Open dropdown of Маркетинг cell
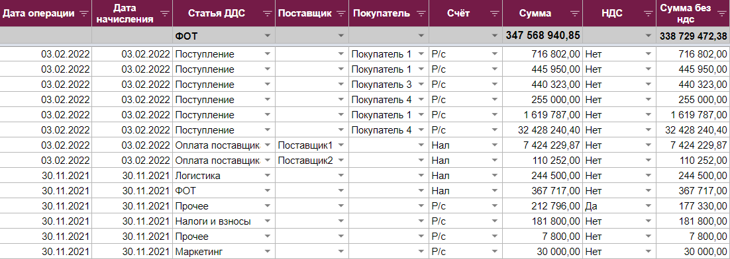730x259 pixels. (267, 252)
